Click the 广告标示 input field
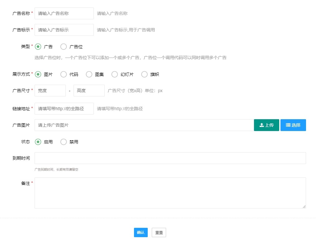This screenshot has height=244, width=316. 64,30
